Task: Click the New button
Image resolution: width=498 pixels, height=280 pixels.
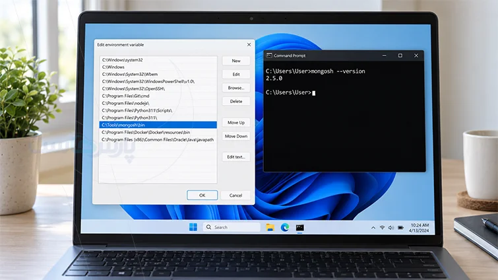Action: [236, 61]
